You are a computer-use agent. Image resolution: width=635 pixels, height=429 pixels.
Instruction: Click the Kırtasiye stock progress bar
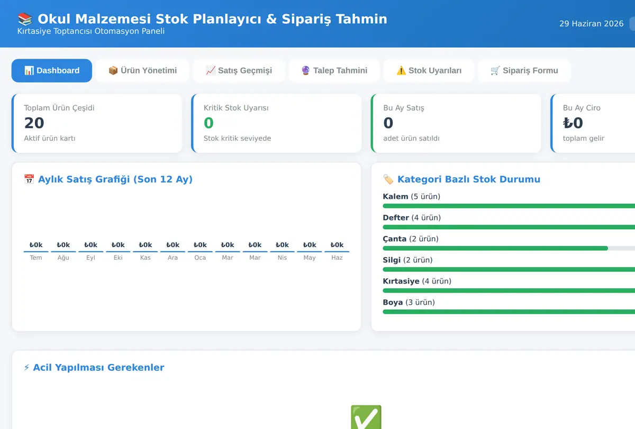[509, 290]
